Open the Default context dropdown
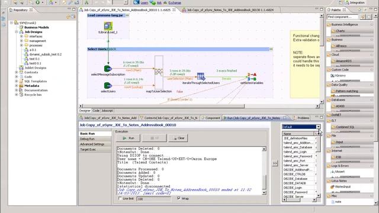This screenshot has height=213, width=379. (319, 127)
